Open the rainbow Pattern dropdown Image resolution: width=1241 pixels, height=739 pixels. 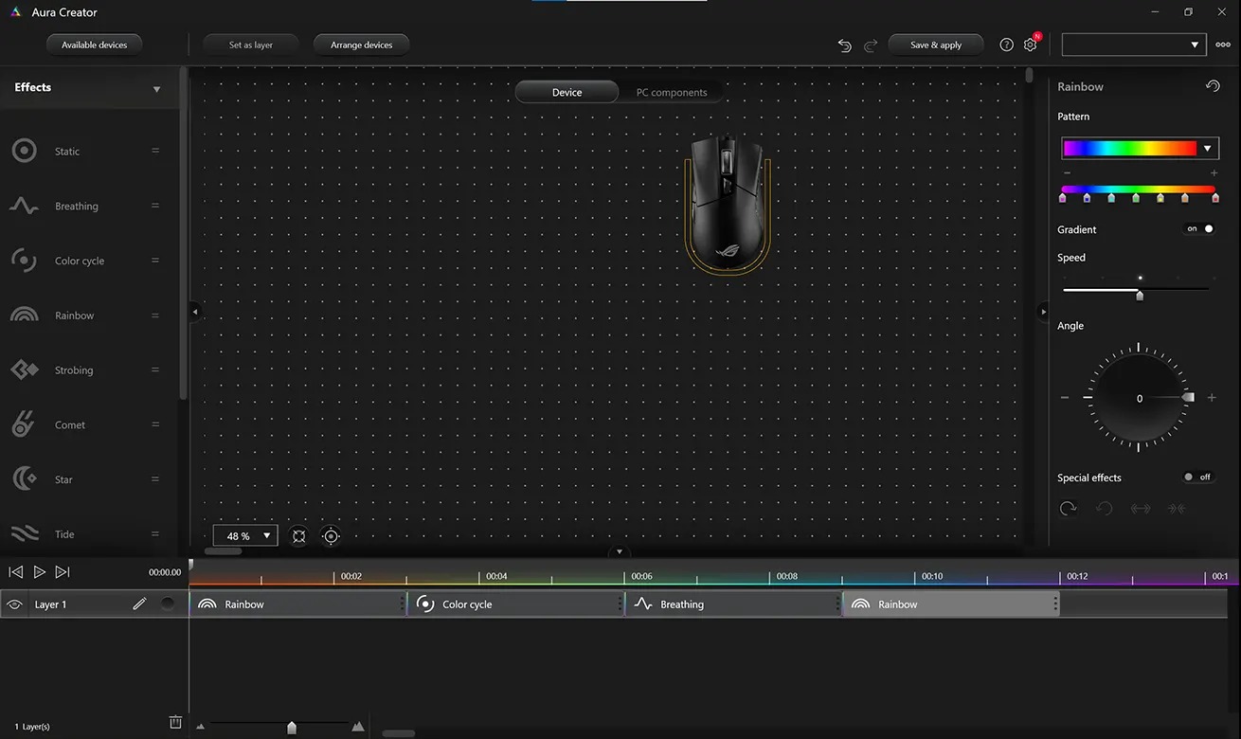pyautogui.click(x=1140, y=148)
